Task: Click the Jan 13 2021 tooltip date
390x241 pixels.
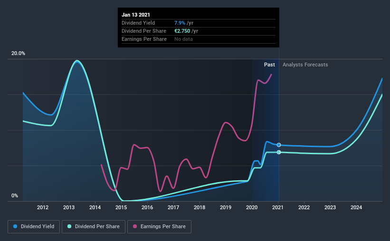Action: 136,15
